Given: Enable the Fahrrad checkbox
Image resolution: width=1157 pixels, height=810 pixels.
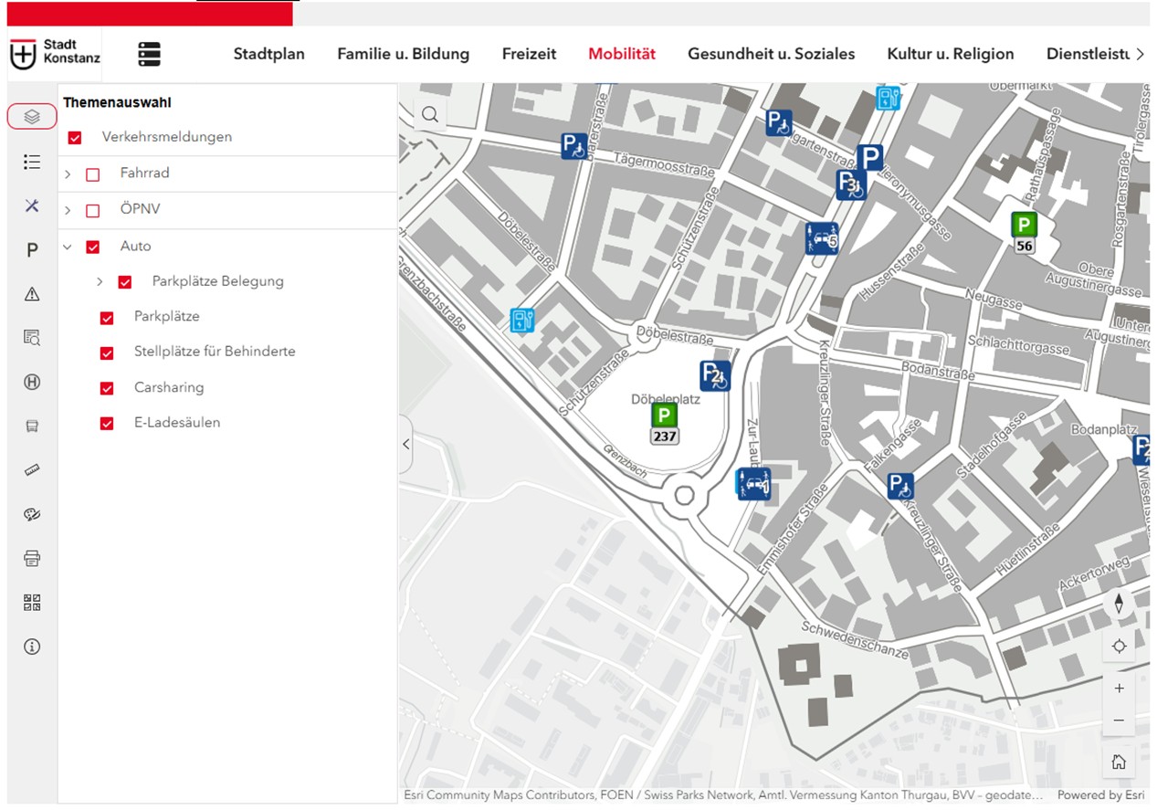Looking at the screenshot, I should 91,174.
